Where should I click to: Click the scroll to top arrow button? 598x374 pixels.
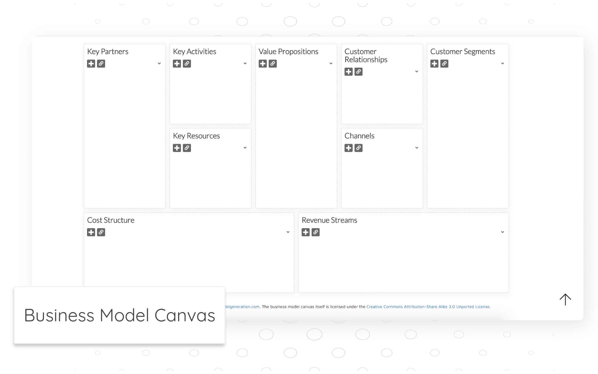click(565, 299)
